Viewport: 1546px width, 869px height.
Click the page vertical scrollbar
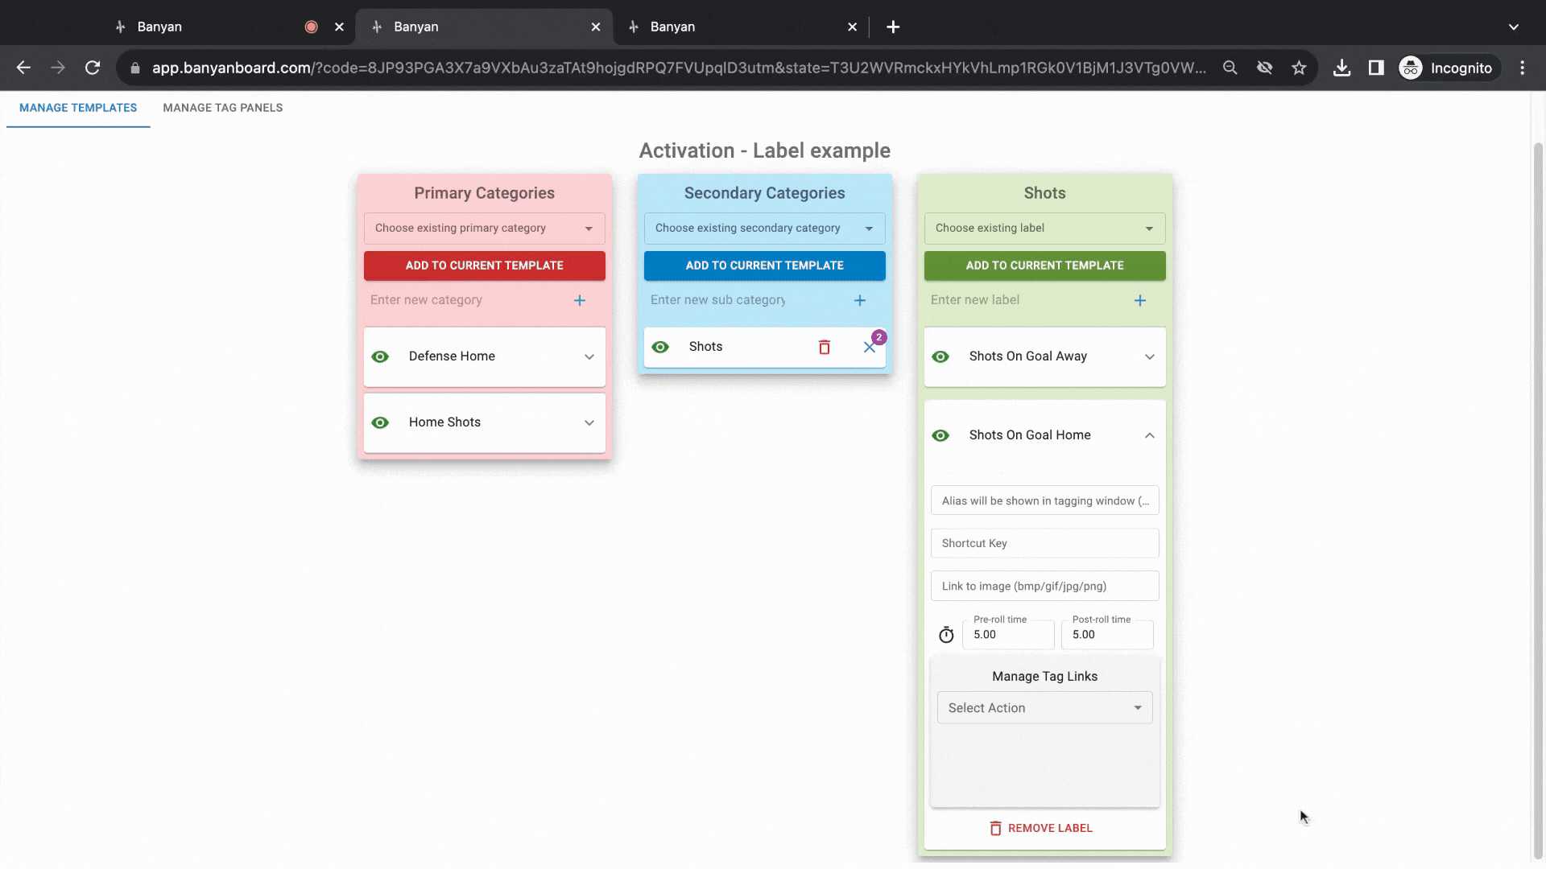click(1538, 499)
